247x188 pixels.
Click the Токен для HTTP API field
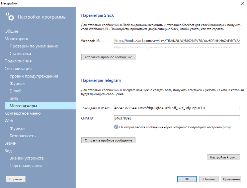pos(177,108)
